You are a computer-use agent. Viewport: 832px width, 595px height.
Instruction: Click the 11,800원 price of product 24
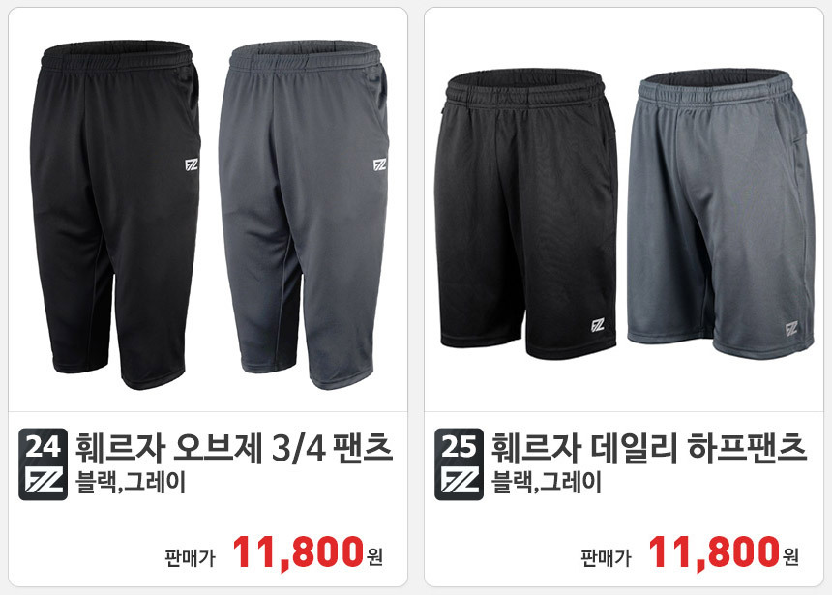(x=308, y=552)
